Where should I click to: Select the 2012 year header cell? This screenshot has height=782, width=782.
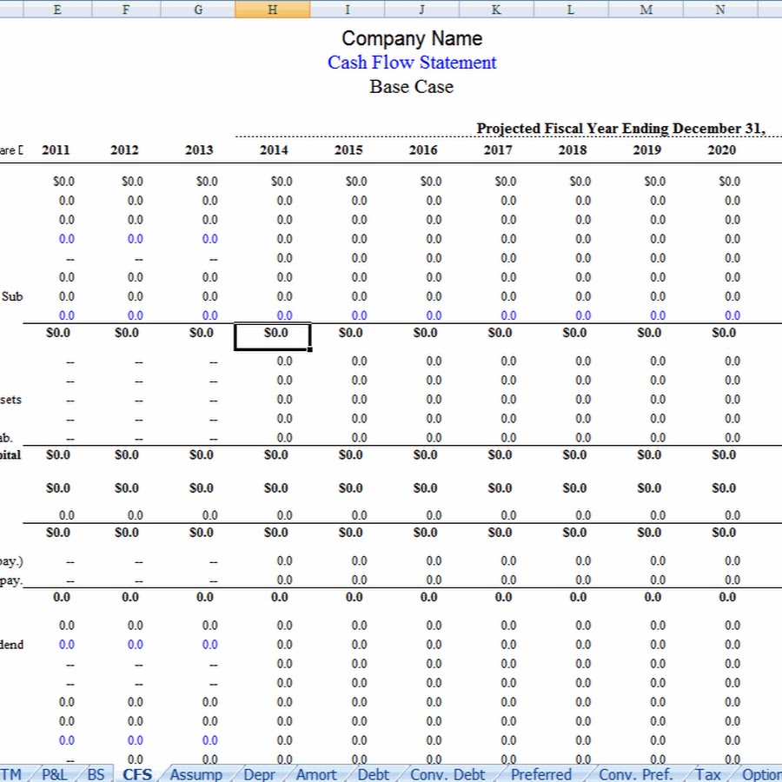tap(124, 149)
